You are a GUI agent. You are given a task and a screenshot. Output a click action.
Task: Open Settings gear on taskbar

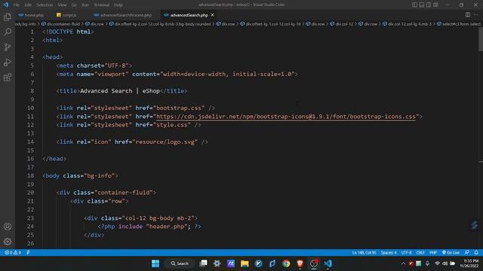217,263
